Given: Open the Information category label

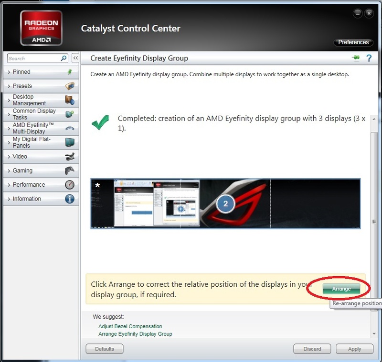Looking at the screenshot, I should pos(27,199).
